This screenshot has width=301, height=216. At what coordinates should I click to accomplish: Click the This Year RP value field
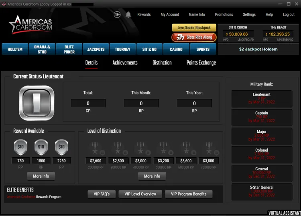tap(194, 103)
